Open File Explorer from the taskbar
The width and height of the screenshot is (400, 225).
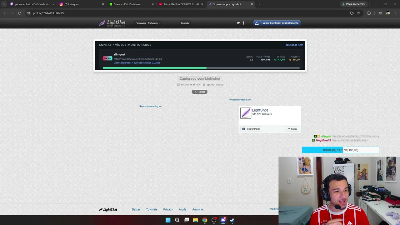[196, 220]
